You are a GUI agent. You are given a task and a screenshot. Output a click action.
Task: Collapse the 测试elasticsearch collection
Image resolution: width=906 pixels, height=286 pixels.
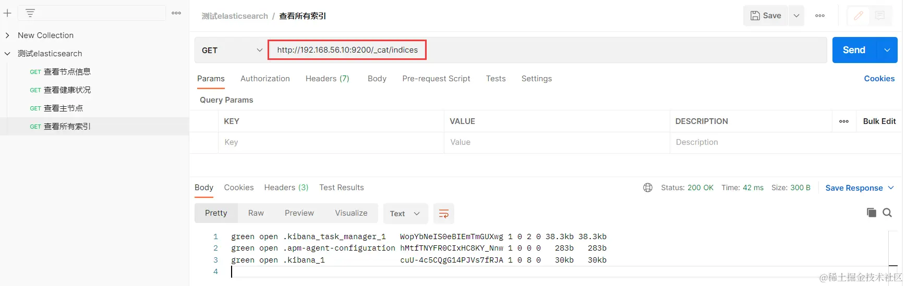click(7, 54)
